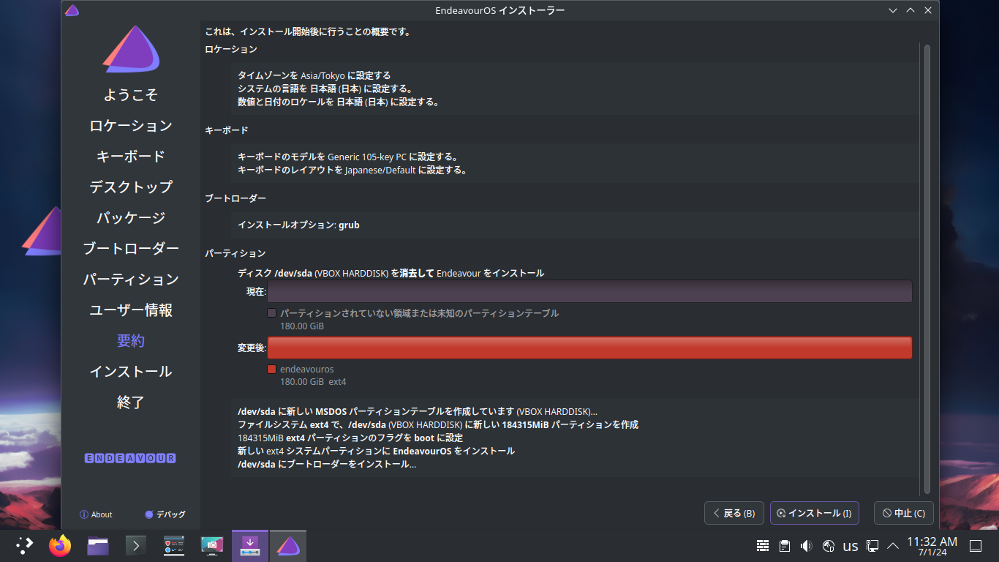Switch to the installer download taskbar entry
Screen dimensions: 999x562
(250, 546)
